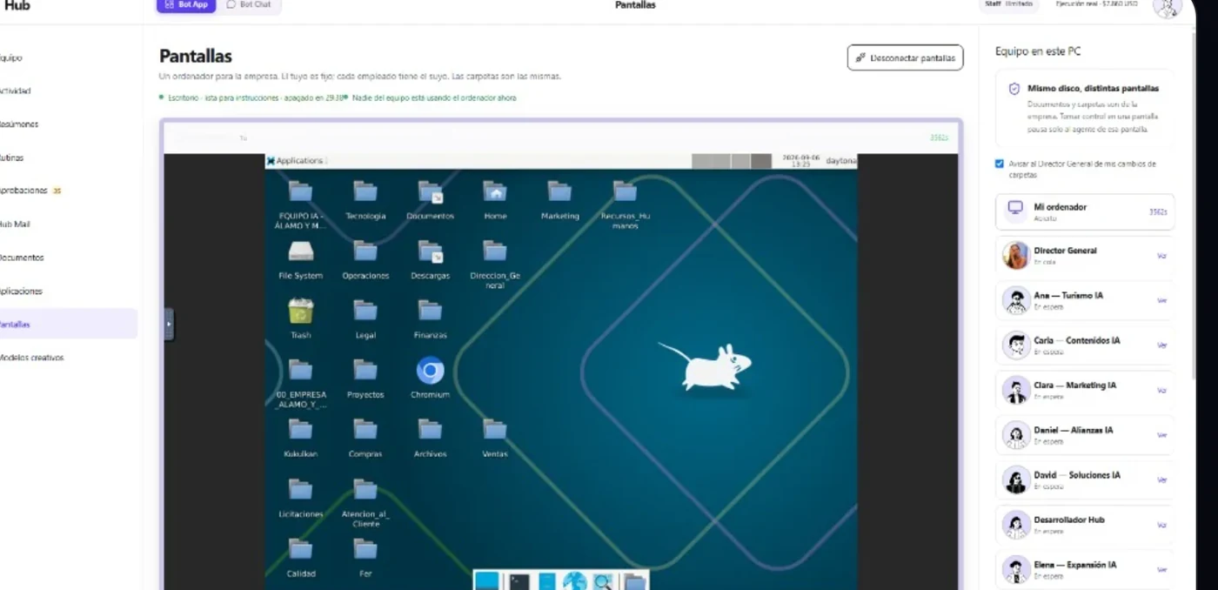Click the 'Mismo disco, distintas pantallas' heading

pos(1093,88)
